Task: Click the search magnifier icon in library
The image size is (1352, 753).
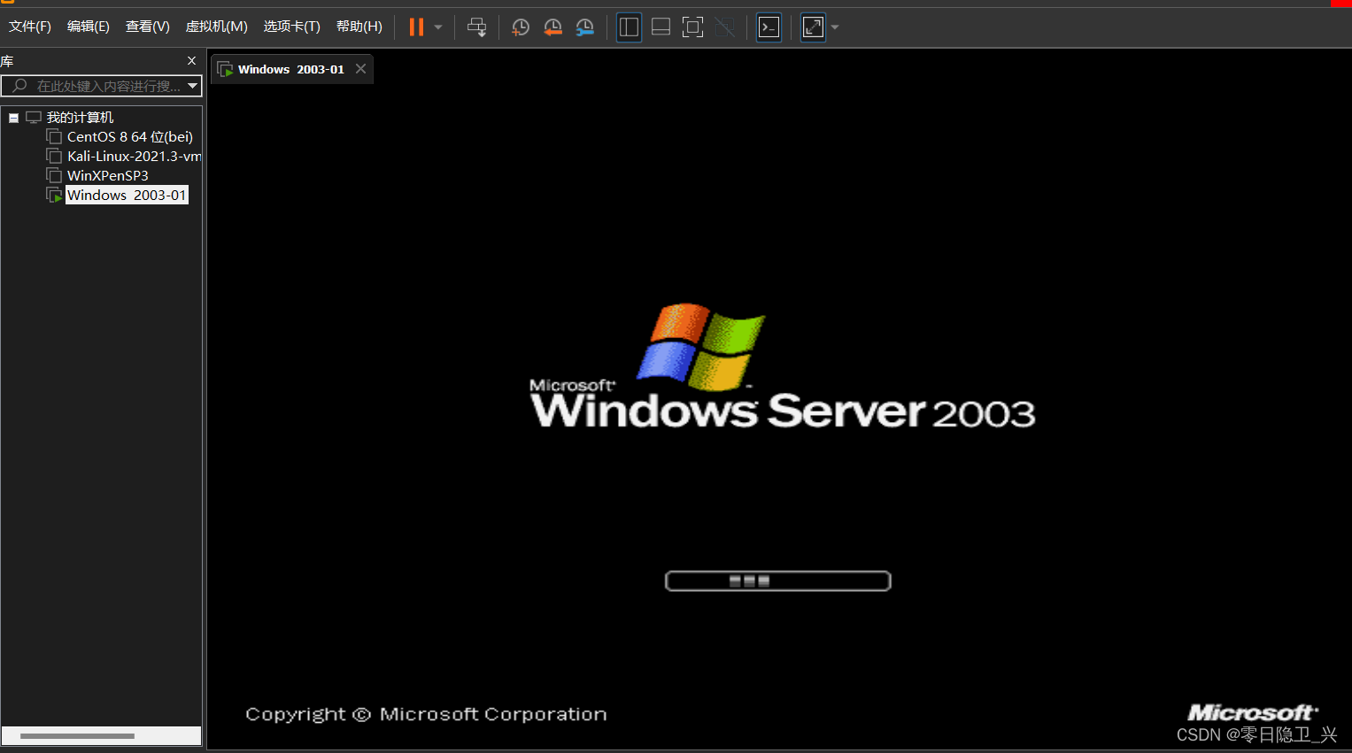Action: [x=19, y=86]
